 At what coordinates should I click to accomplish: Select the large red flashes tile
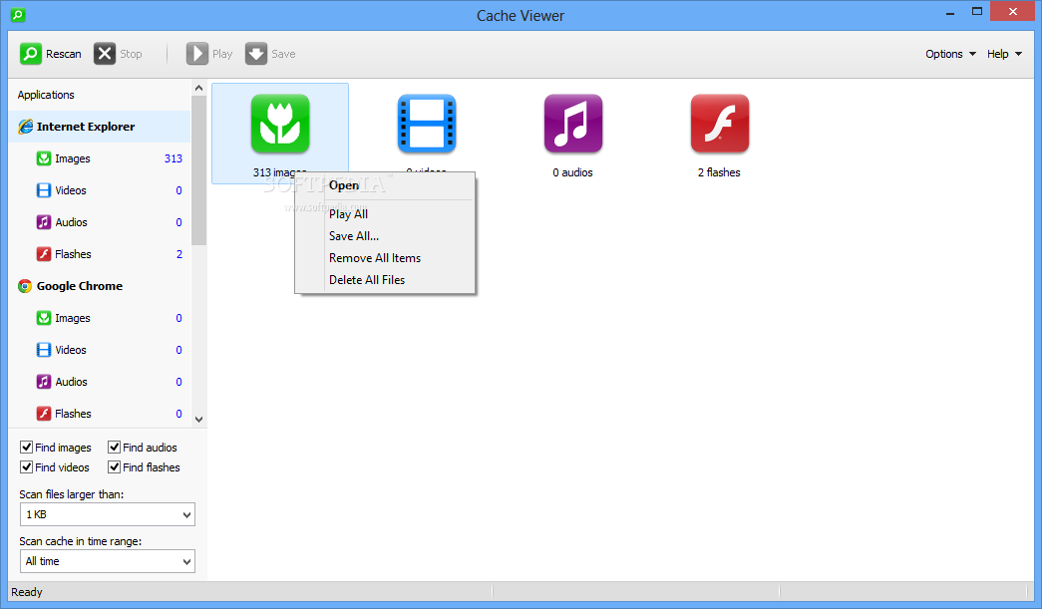click(720, 124)
